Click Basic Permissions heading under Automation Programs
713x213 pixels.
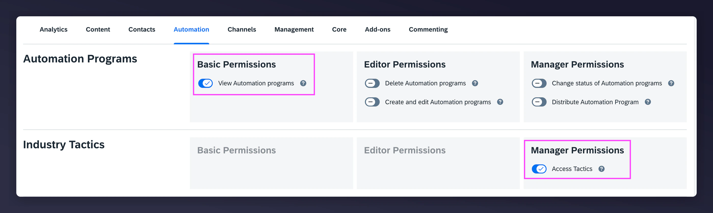[x=236, y=64]
